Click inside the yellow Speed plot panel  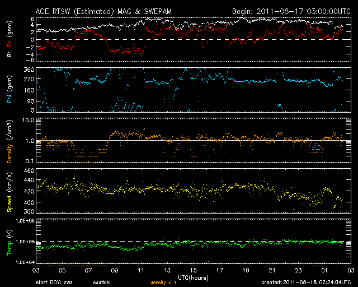pos(194,191)
